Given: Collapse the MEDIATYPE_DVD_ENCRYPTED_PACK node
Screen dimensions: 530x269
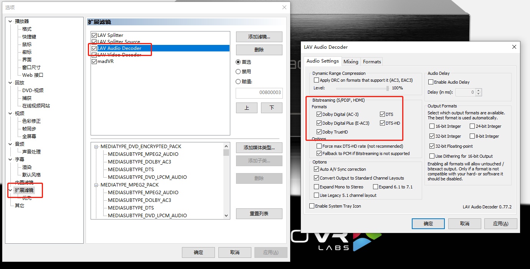Looking at the screenshot, I should point(96,147).
